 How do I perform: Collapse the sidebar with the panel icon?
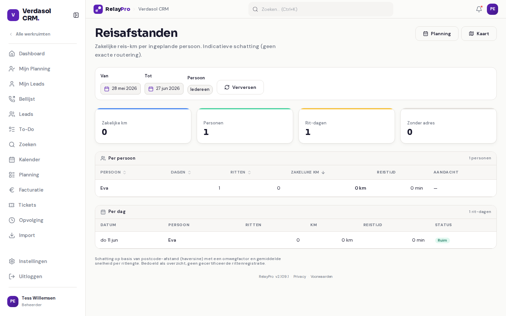76,15
